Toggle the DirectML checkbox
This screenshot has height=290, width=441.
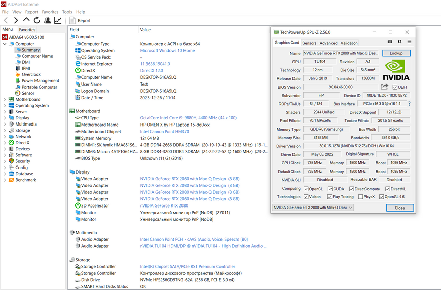(388, 189)
